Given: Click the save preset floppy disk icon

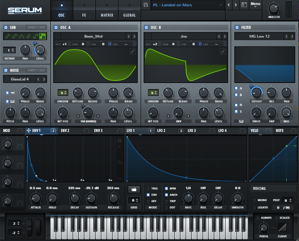Looking at the screenshot, I should [146, 5].
